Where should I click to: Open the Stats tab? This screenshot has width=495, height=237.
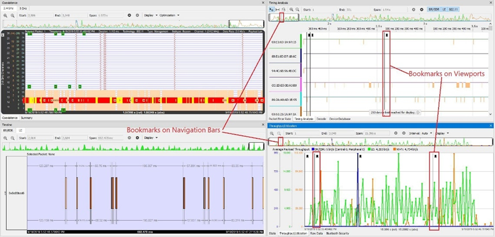(272, 234)
